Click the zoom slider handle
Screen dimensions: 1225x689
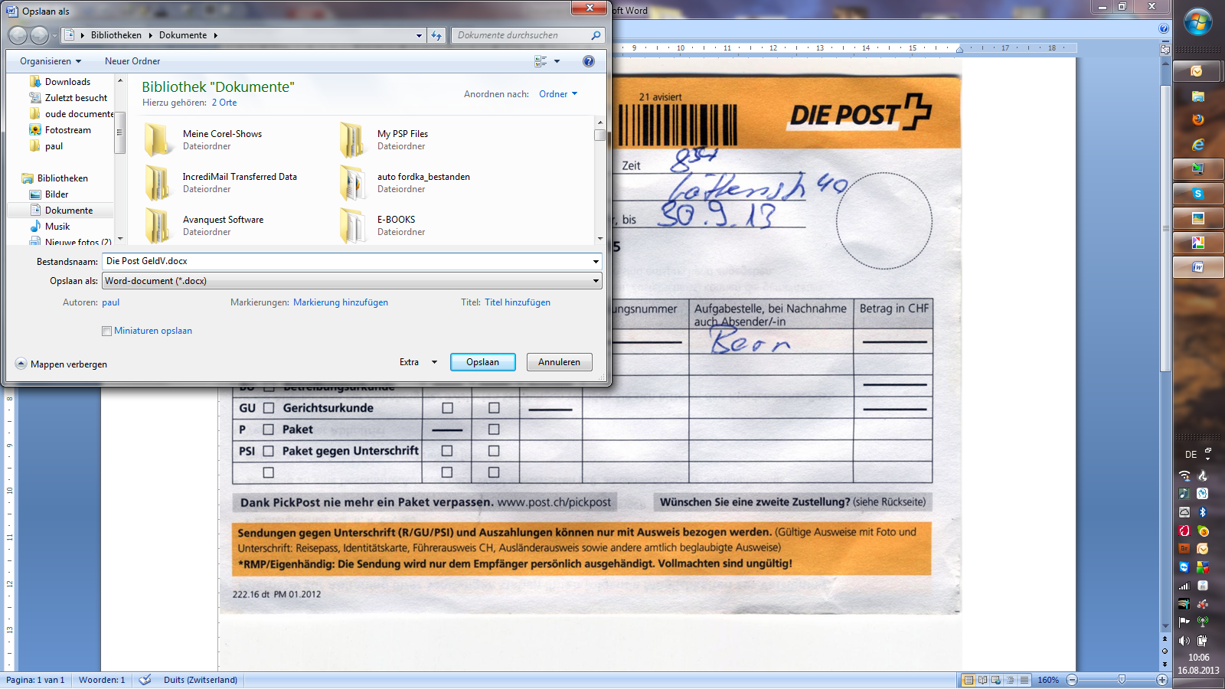(1122, 680)
